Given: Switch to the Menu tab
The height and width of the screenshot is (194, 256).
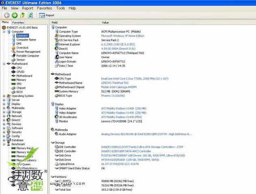Looking at the screenshot, I should [5, 22].
